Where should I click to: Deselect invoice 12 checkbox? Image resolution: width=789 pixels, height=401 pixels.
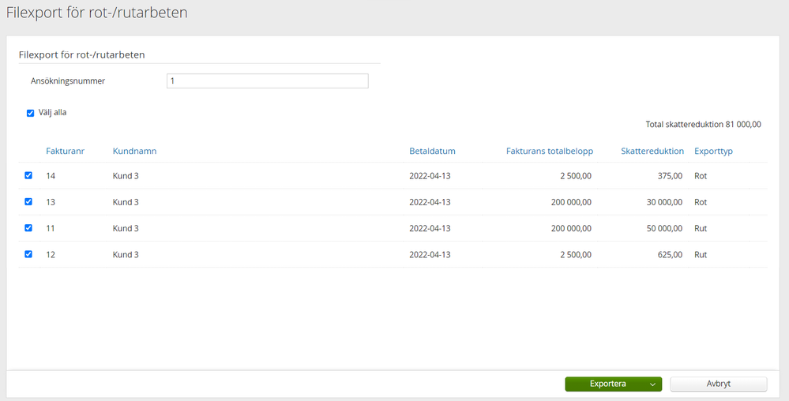[x=29, y=254]
